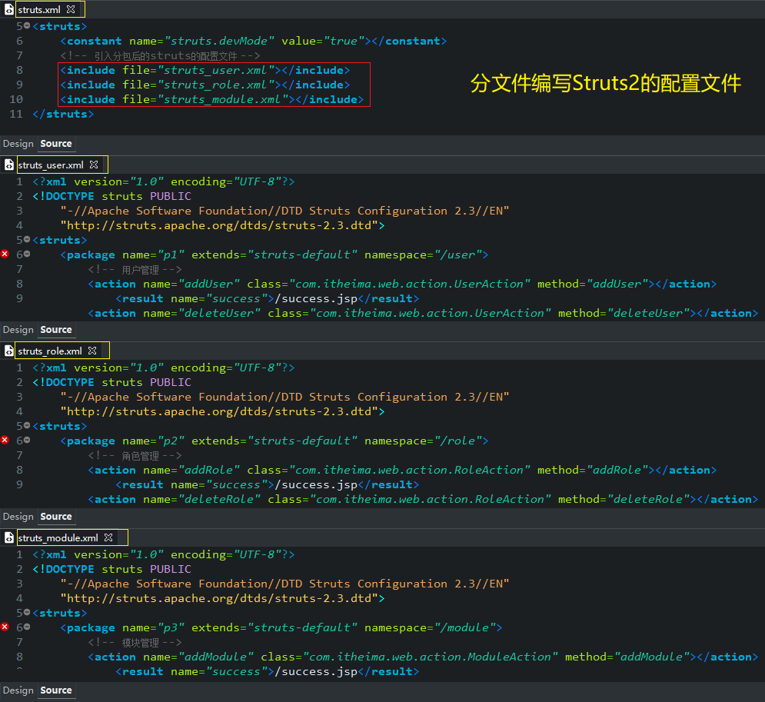Click the error marker beside package p3

5,627
